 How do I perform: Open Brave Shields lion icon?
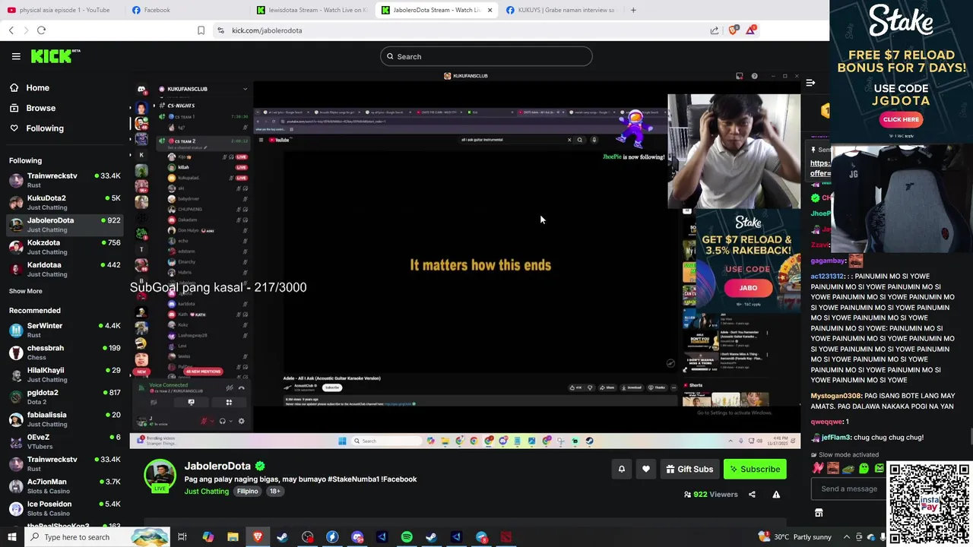pos(733,30)
